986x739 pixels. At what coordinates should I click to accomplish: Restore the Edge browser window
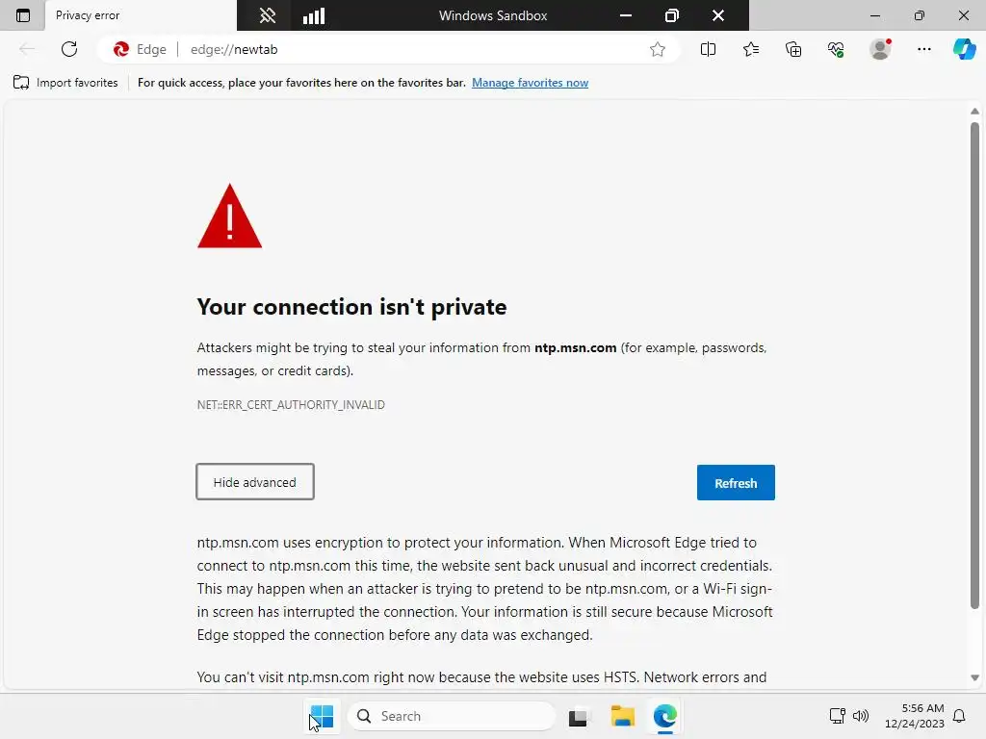point(920,15)
